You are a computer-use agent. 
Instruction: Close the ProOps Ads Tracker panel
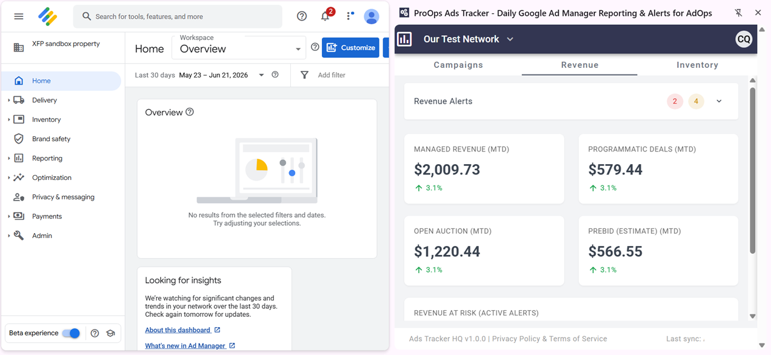coord(758,13)
